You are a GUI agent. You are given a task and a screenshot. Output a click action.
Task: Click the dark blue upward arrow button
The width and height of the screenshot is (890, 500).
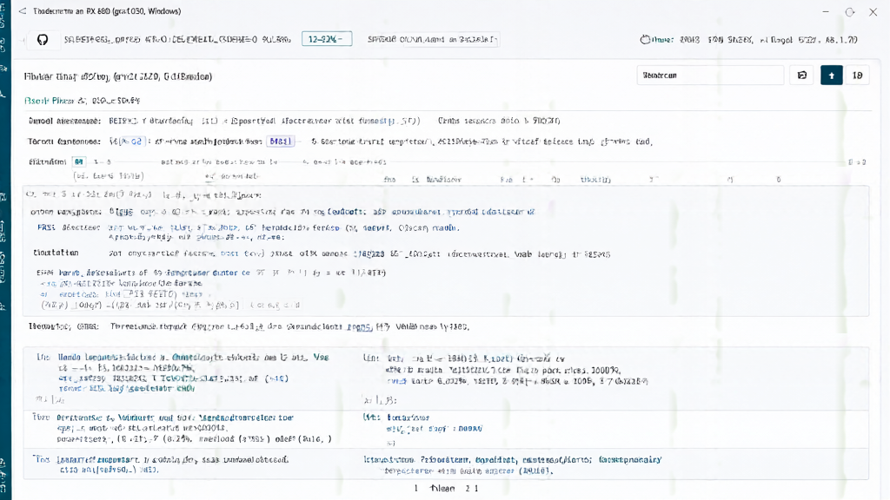tap(831, 76)
